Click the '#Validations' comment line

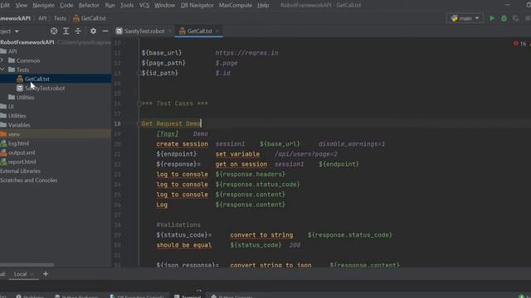click(x=178, y=225)
